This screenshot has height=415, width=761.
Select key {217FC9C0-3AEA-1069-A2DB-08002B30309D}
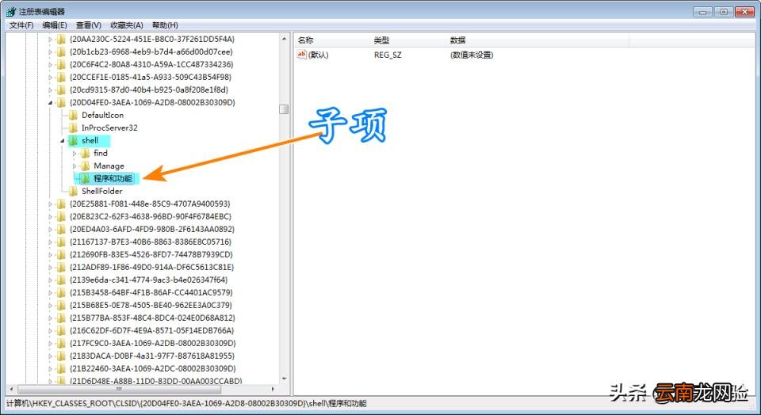[153, 343]
